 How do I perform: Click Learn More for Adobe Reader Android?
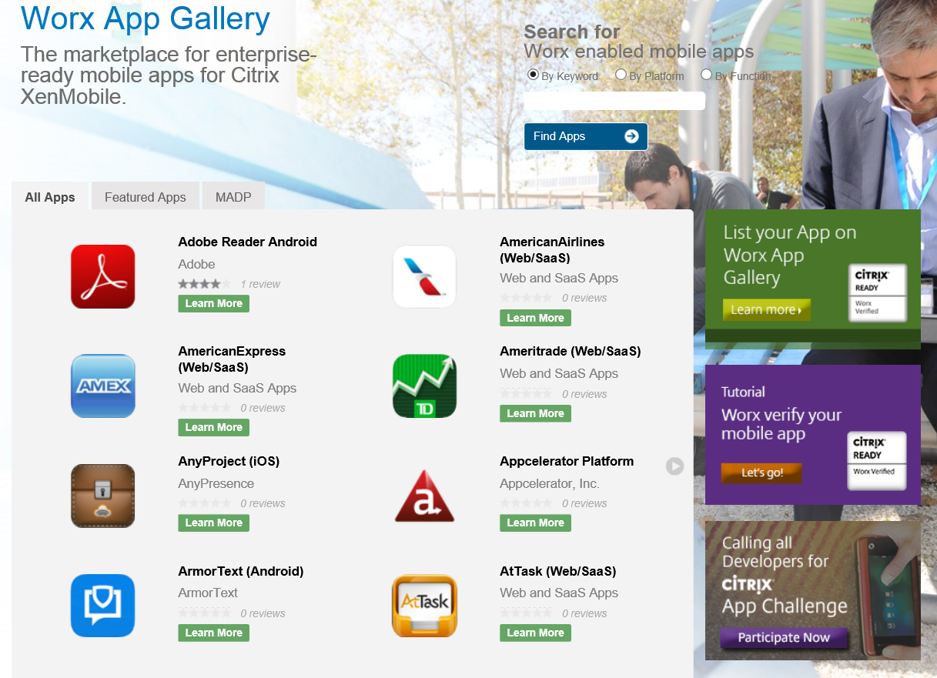(x=214, y=303)
